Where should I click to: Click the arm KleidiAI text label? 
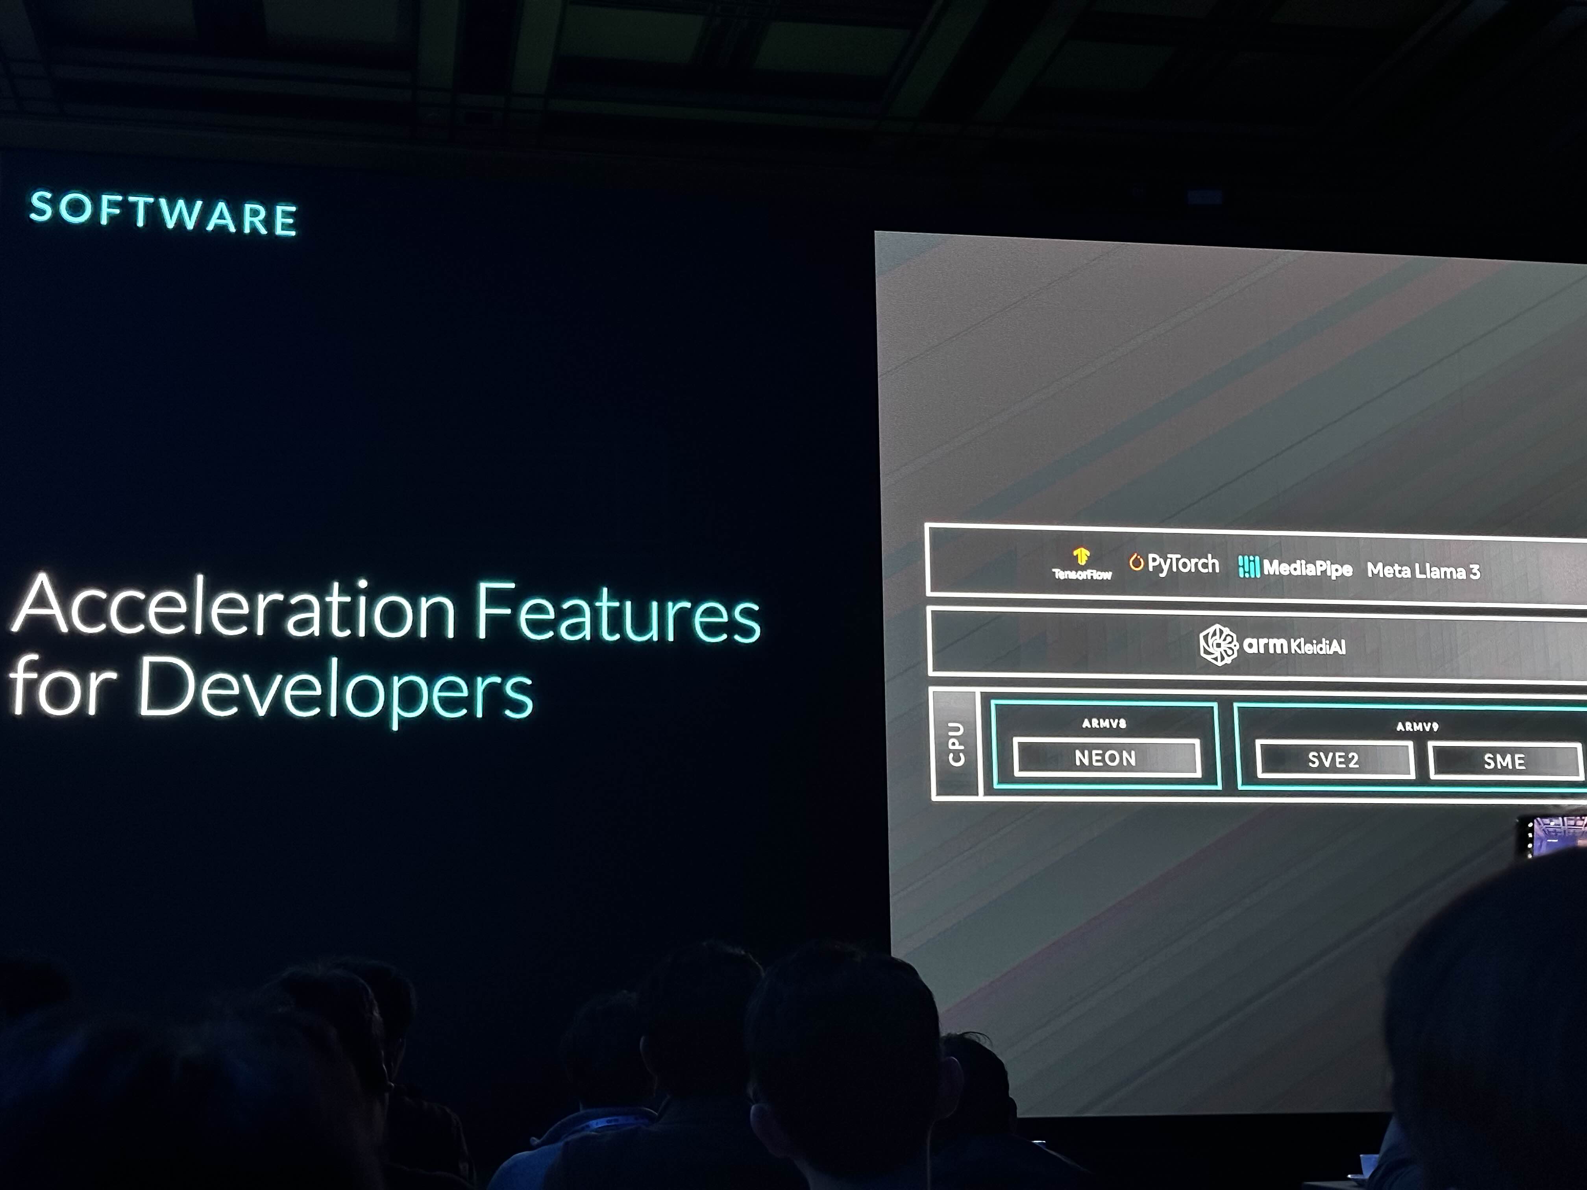[x=1293, y=646]
